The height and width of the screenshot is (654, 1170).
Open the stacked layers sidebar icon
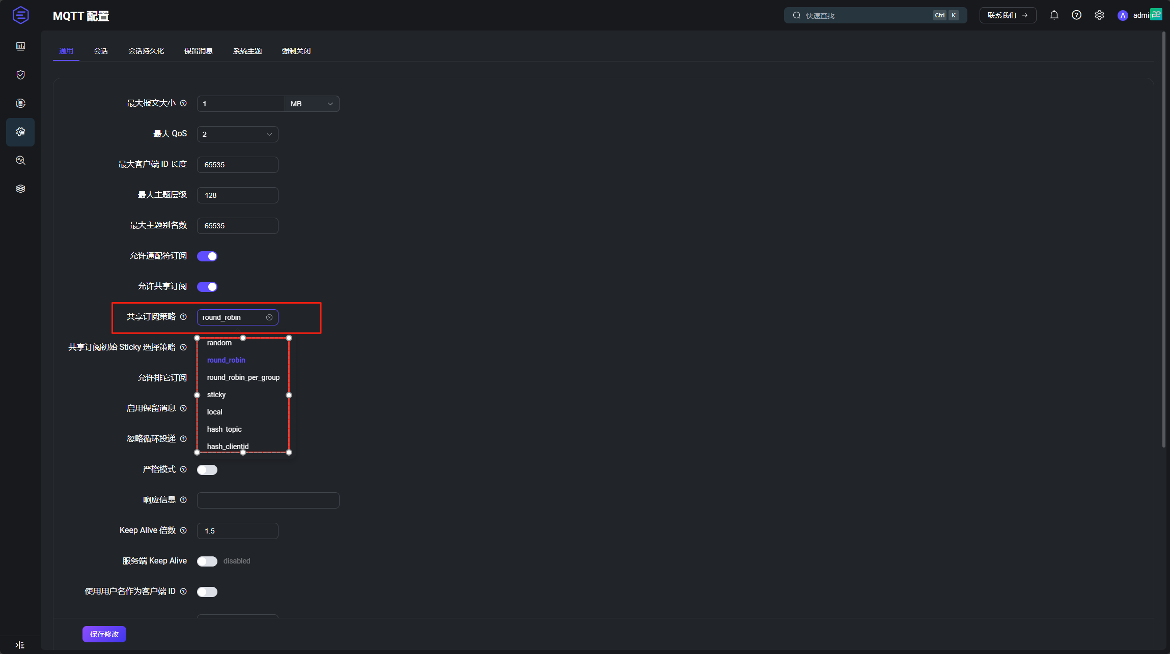tap(20, 189)
